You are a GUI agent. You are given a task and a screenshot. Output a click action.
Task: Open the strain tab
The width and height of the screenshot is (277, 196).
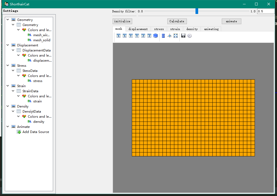(x=175, y=29)
